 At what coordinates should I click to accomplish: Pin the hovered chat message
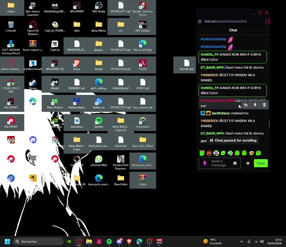[255, 105]
